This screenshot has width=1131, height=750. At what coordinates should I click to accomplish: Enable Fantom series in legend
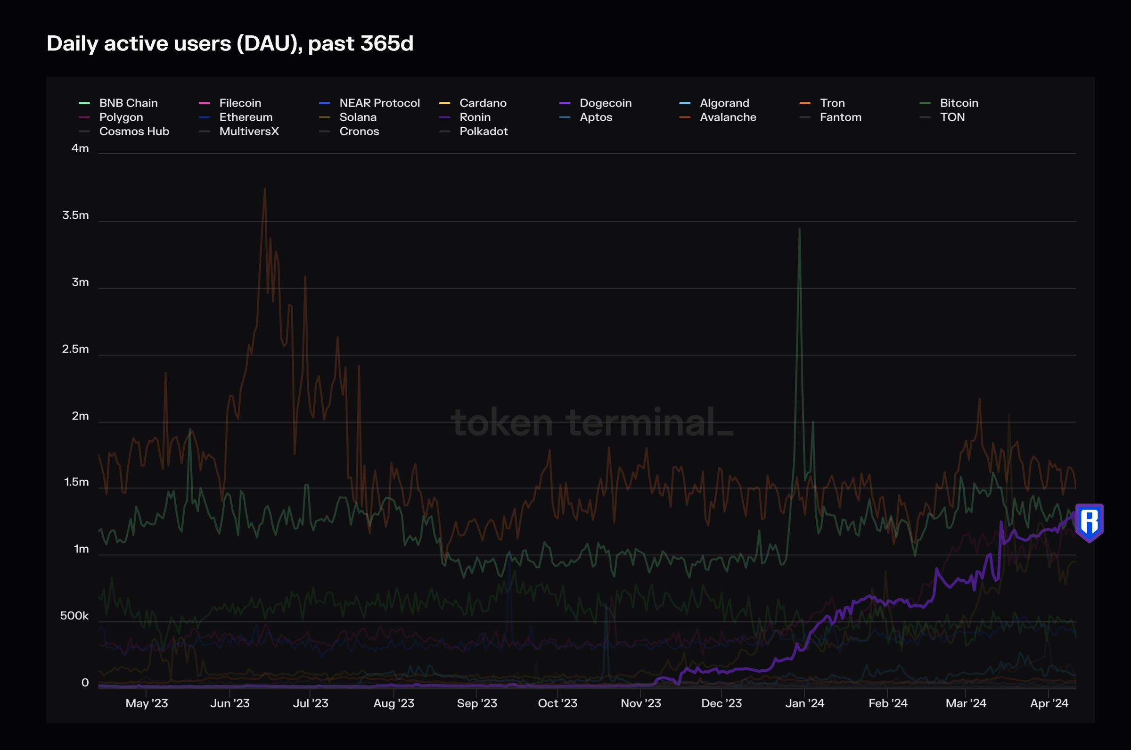tap(840, 117)
